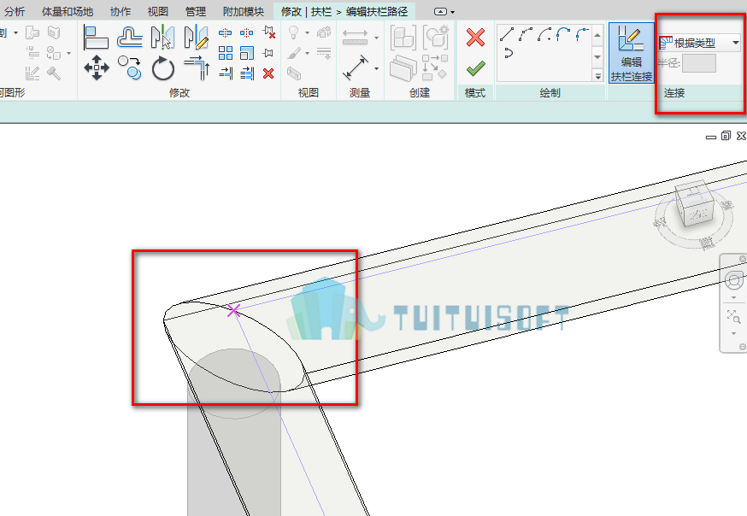Image resolution: width=747 pixels, height=516 pixels.
Task: Activate Mirror - Draw Axis tool
Action: point(197,38)
